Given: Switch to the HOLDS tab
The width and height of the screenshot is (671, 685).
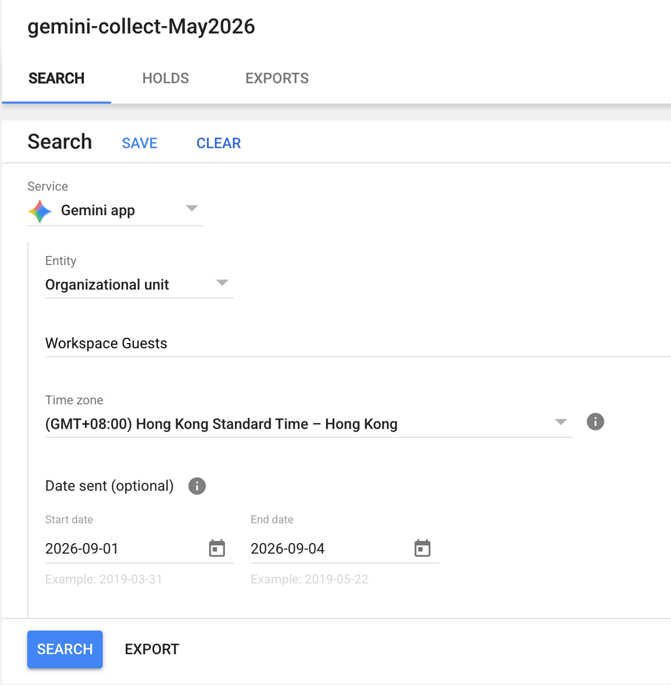Looking at the screenshot, I should pos(166,78).
